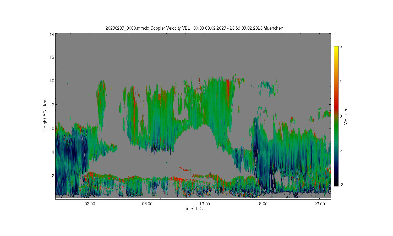Viewport: 393px width, 236px height.
Task: Click the colorbar value 0
Action: pos(341,116)
